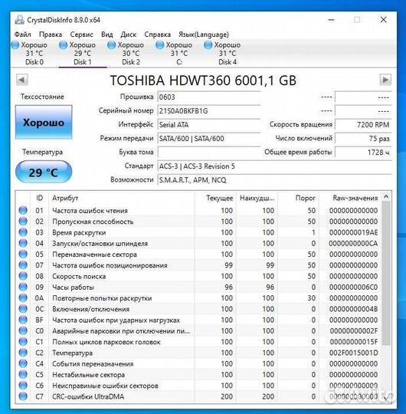Click the Интерфейс field Serial ATA
The width and height of the screenshot is (406, 414).
tap(209, 125)
